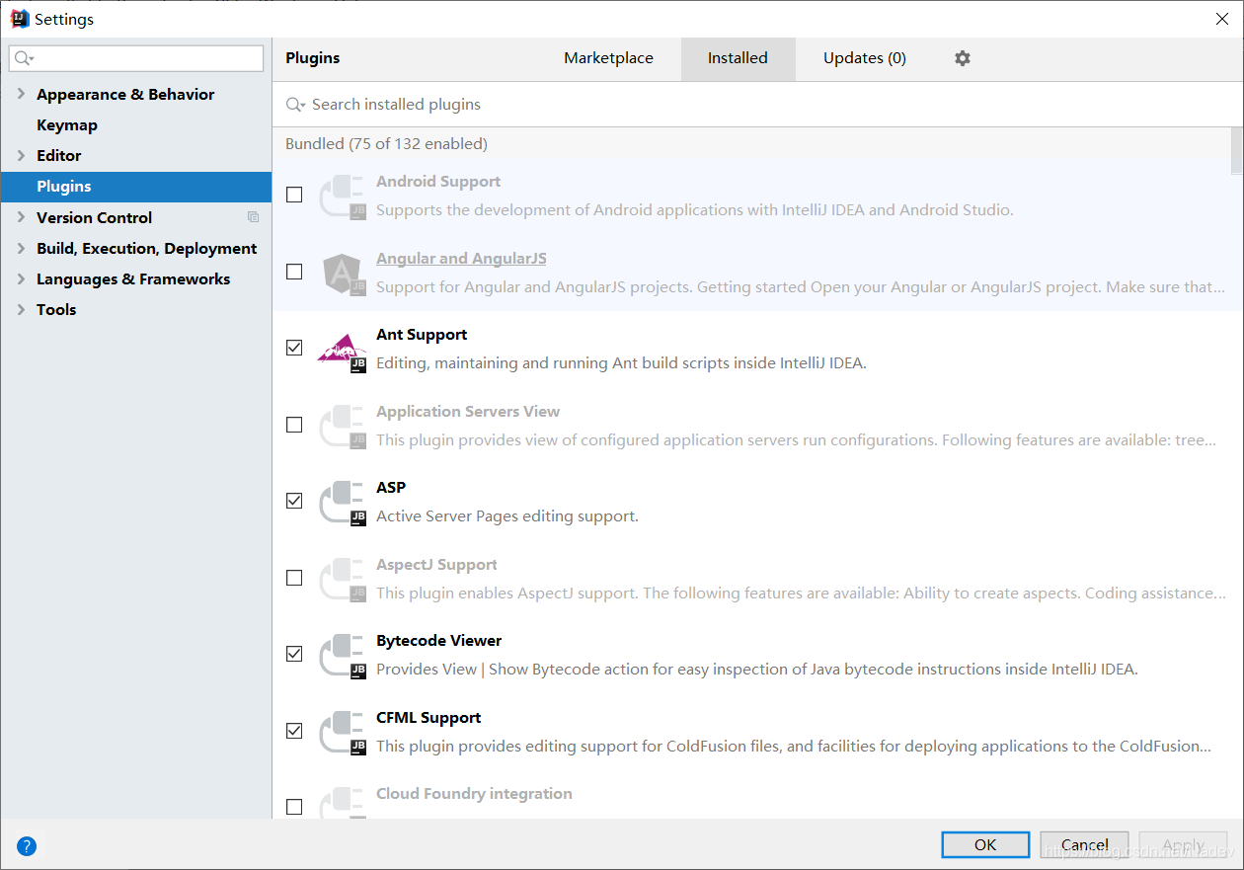Image resolution: width=1244 pixels, height=870 pixels.
Task: Enable the Angular and AngularJS checkbox
Action: point(294,272)
